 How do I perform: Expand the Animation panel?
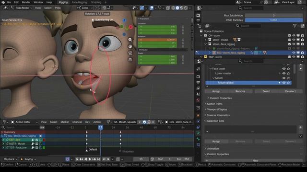pyautogui.click(x=213, y=149)
